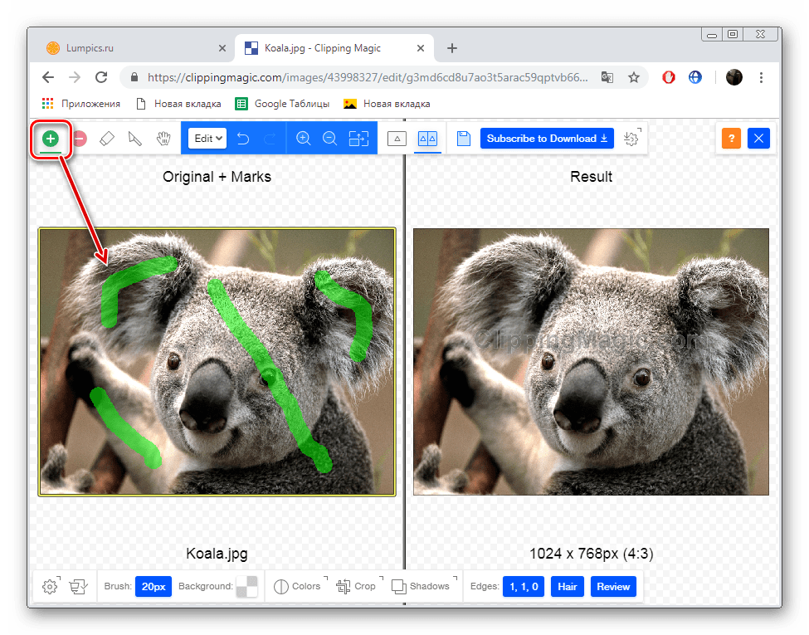Screen dimensions: 809x635
Task: Select the red Remove marker tool
Action: pyautogui.click(x=80, y=139)
